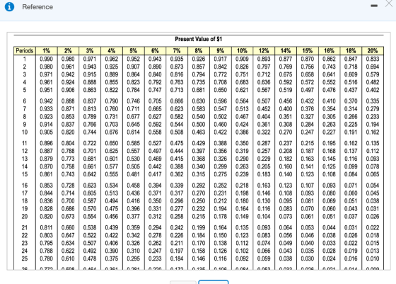Viewport: 396px width, 284px height.
Task: Click 0.376 at period 7 under 15%
Action: (308, 109)
